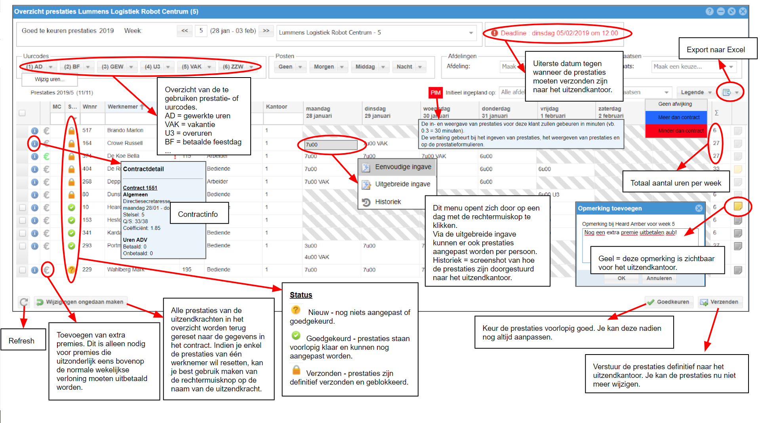This screenshot has width=760, height=423.
Task: Toggle the select-all checkbox in table header
Action: point(22,113)
